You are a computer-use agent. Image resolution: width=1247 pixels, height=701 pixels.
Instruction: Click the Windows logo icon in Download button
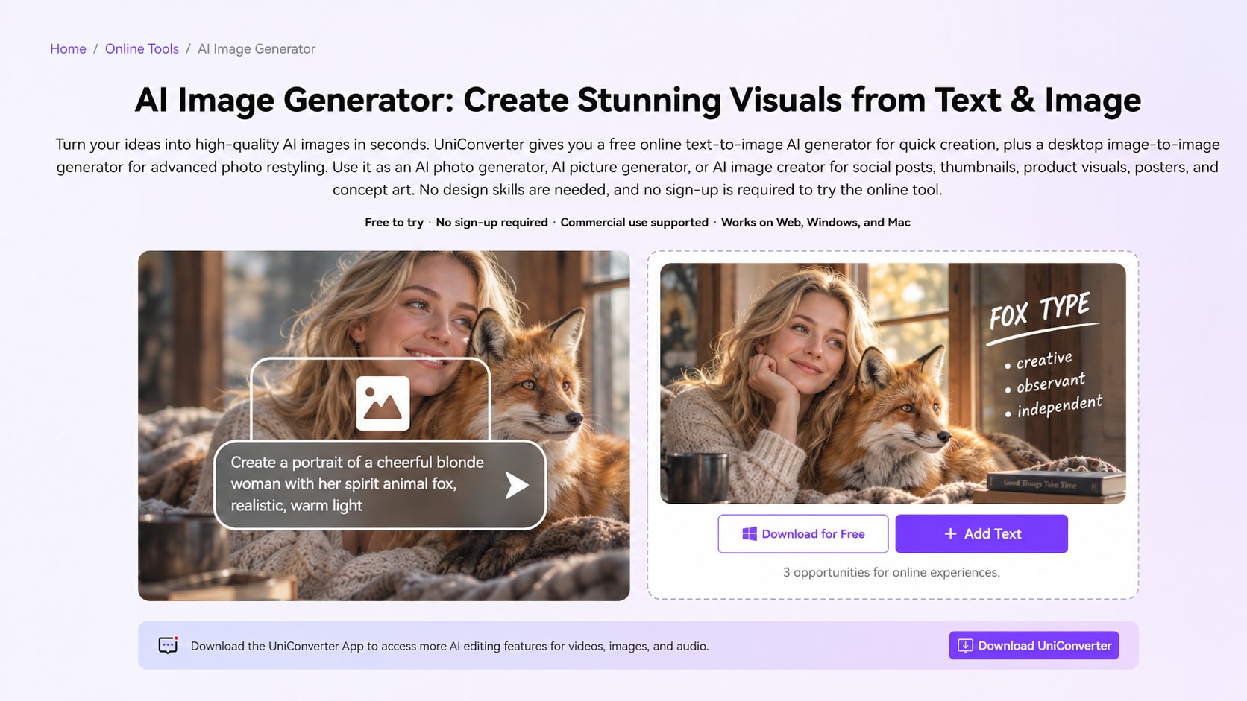[750, 533]
